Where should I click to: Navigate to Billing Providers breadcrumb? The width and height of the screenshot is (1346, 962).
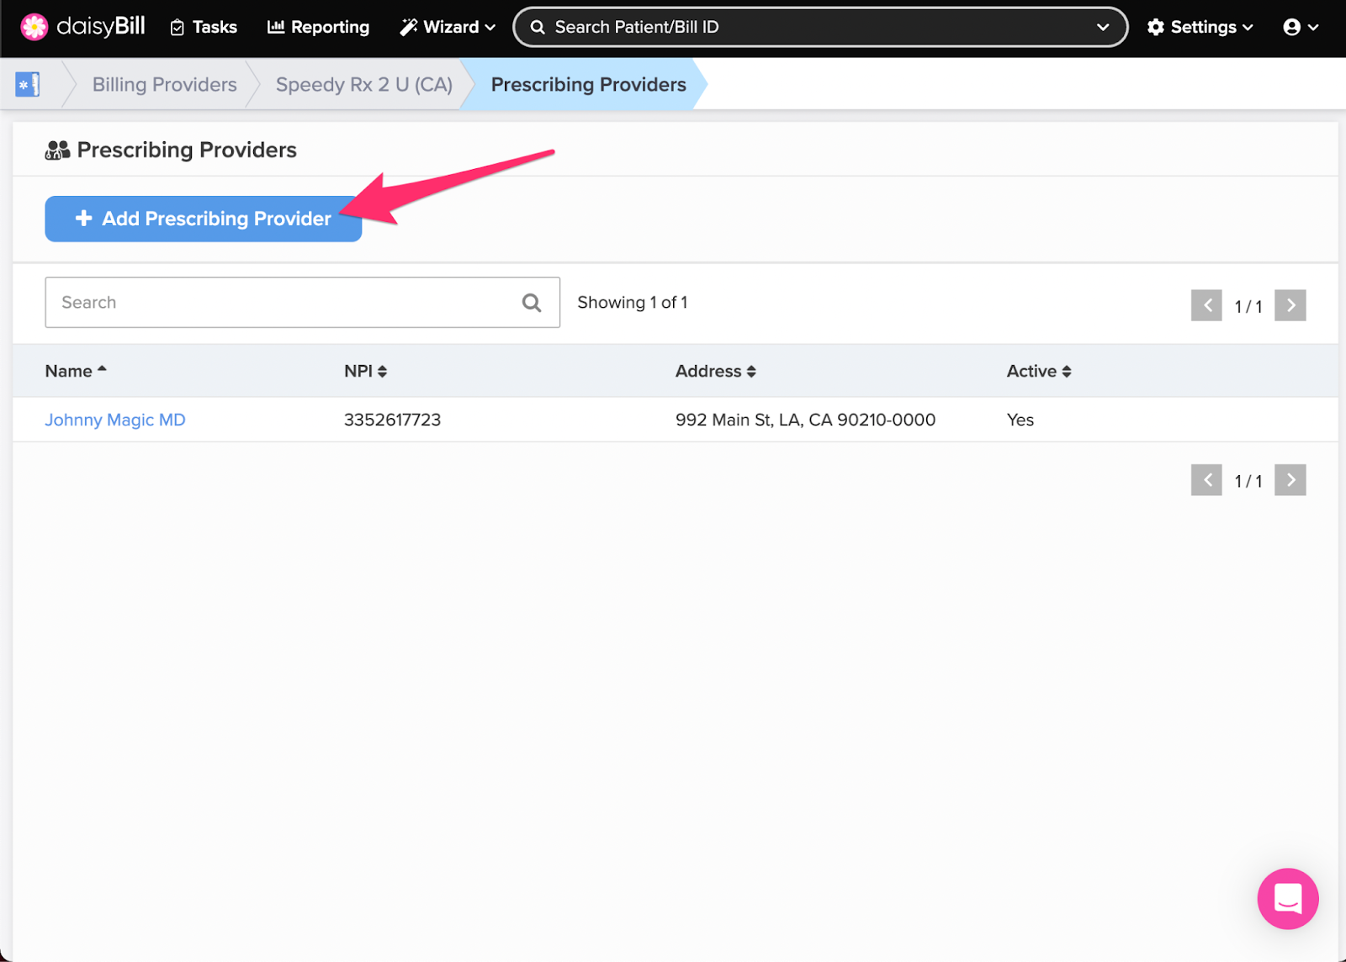point(165,84)
